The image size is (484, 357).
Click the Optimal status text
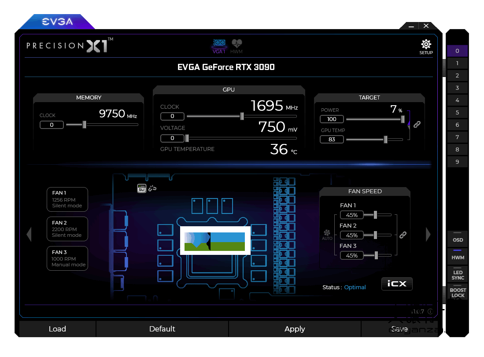(x=355, y=287)
